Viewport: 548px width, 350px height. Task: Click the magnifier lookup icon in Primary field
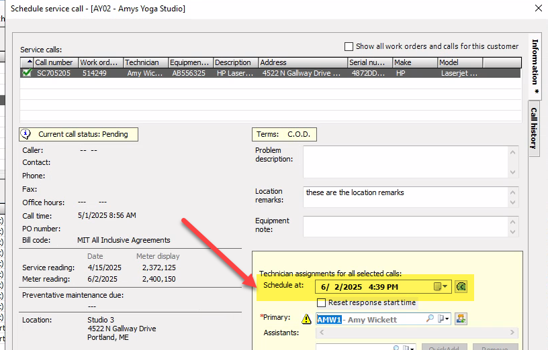tap(430, 318)
